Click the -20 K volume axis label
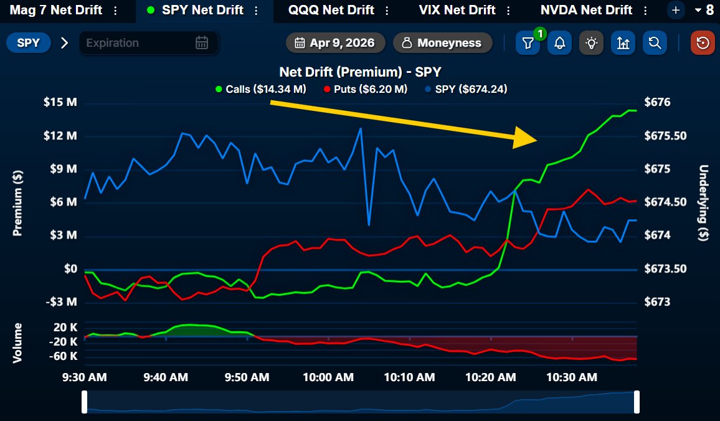This screenshot has width=720, height=421. click(64, 341)
